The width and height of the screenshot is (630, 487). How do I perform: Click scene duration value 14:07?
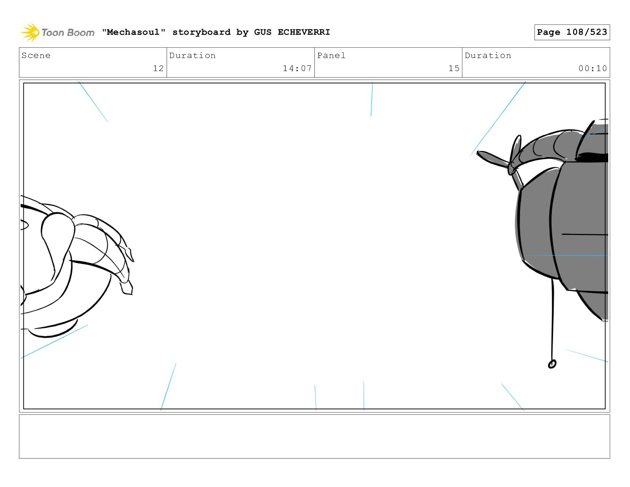pos(297,68)
